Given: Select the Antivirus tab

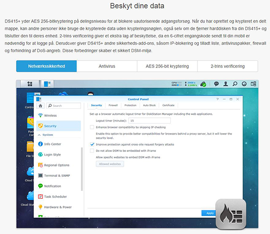Looking at the screenshot, I should coord(107,66).
